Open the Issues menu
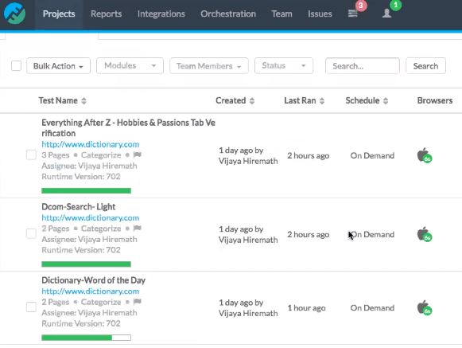462x348 pixels. coord(320,14)
